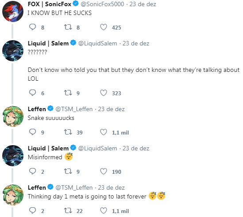
Task: Like SonicFox's "I KNOW BUT HE SUCKS" tweet
Action: [x=104, y=27]
